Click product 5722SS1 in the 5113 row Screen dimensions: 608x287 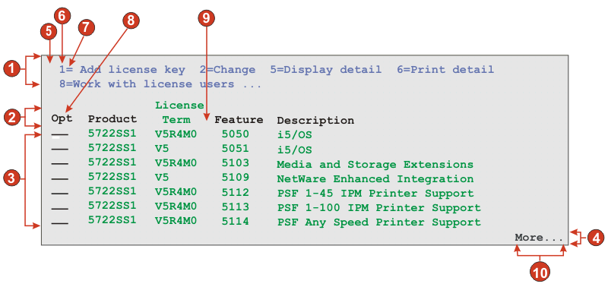click(112, 206)
